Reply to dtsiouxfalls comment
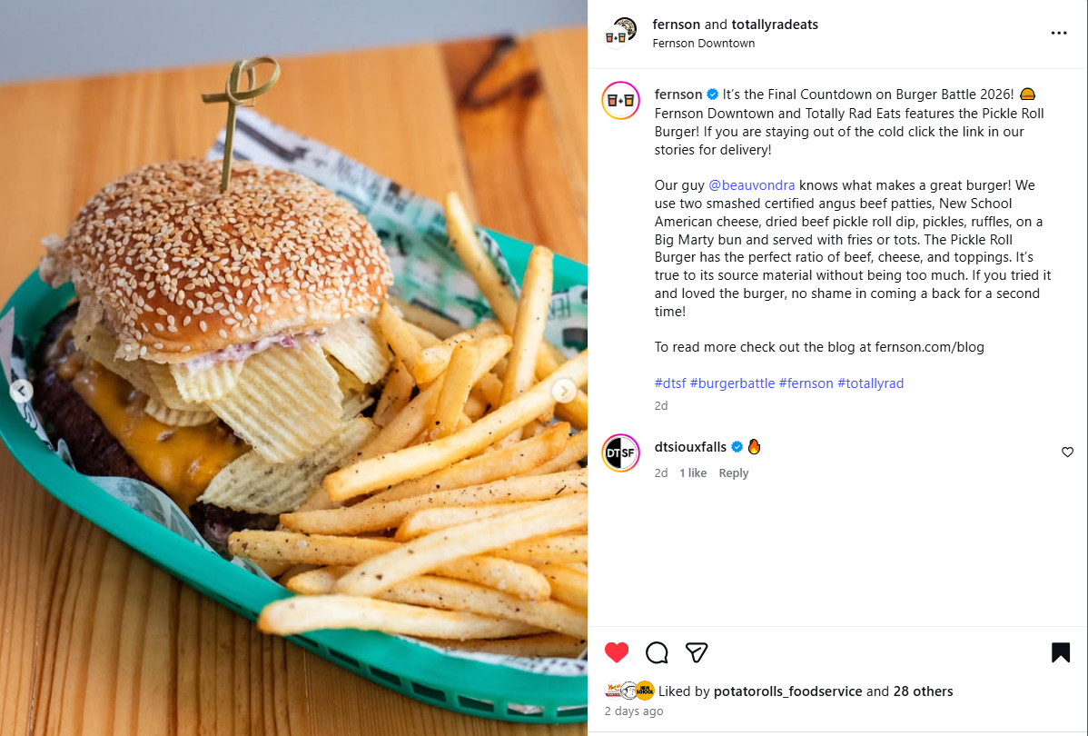Viewport: 1088px width, 736px height. [x=734, y=472]
